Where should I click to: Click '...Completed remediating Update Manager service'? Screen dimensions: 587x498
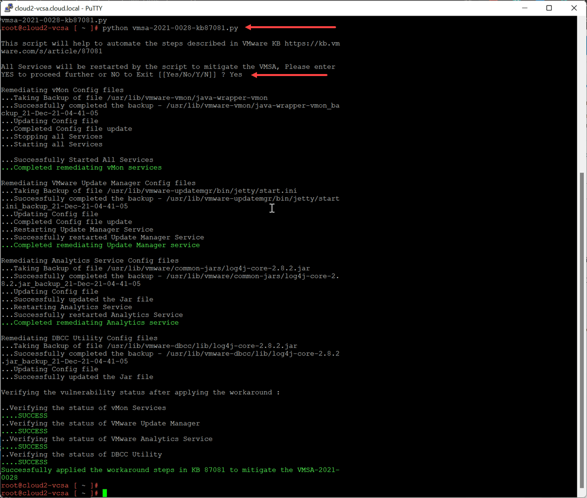click(100, 245)
